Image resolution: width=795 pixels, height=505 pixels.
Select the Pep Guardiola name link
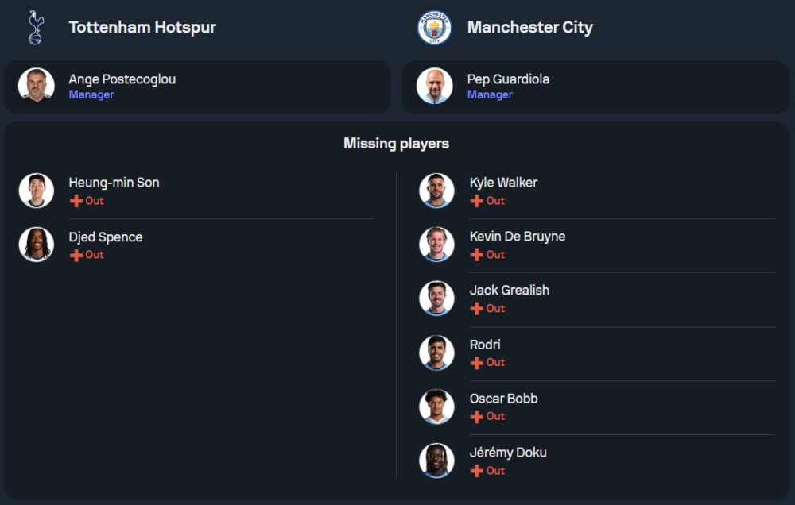(x=508, y=79)
